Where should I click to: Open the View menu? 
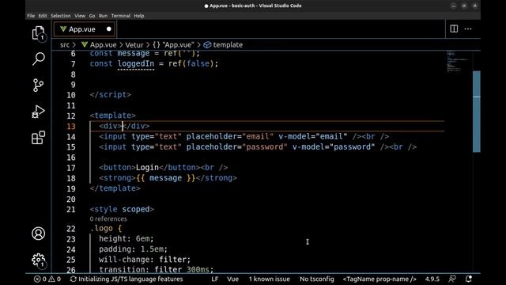coord(80,16)
